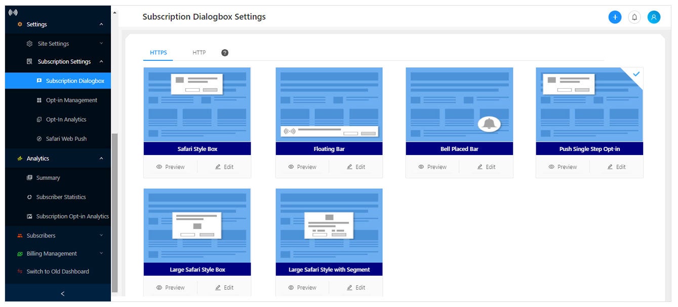The width and height of the screenshot is (678, 307).
Task: Click the blue plus add button
Action: point(615,17)
